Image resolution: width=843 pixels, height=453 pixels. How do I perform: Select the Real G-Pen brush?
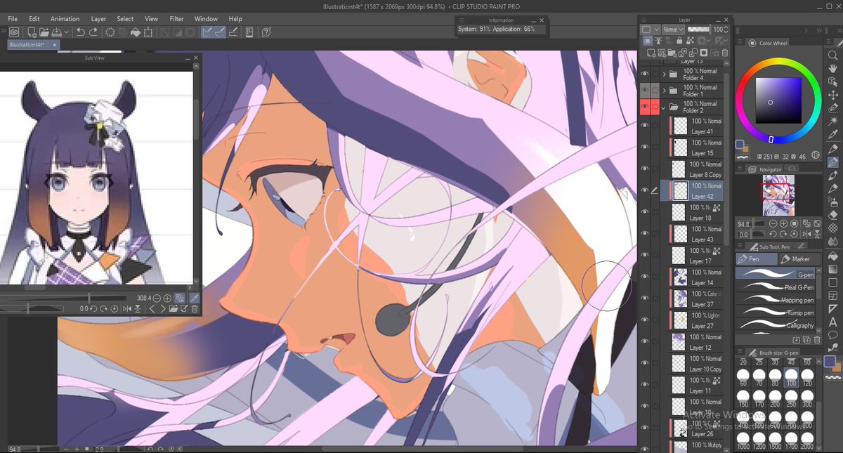point(775,287)
